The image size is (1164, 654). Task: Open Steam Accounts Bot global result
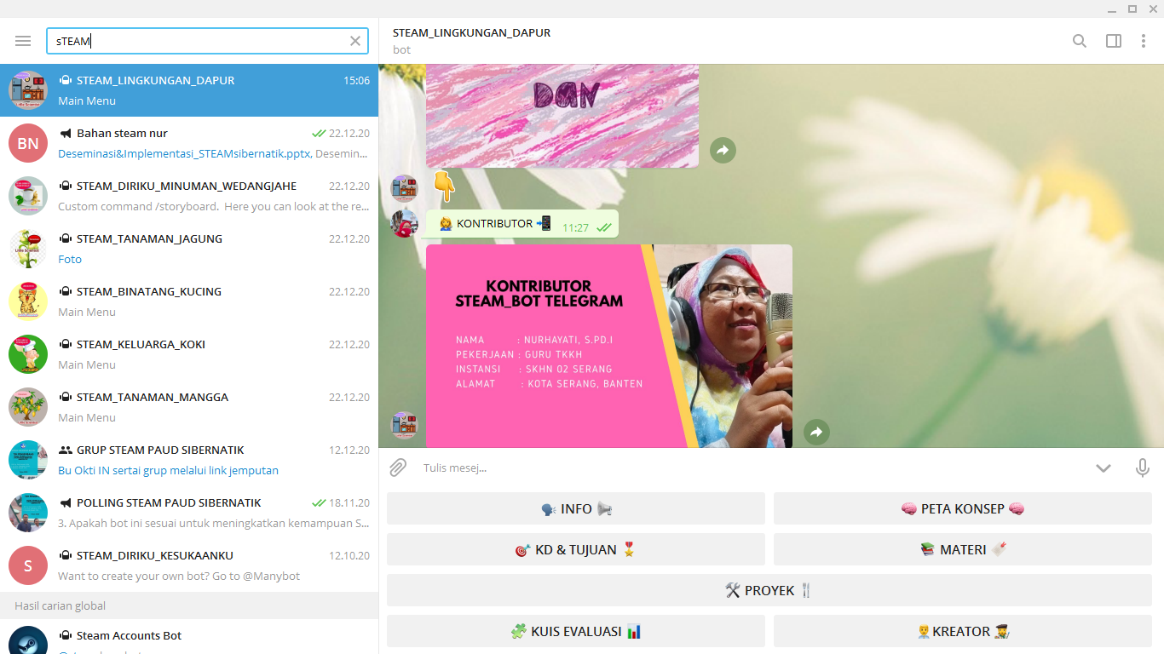tap(189, 637)
